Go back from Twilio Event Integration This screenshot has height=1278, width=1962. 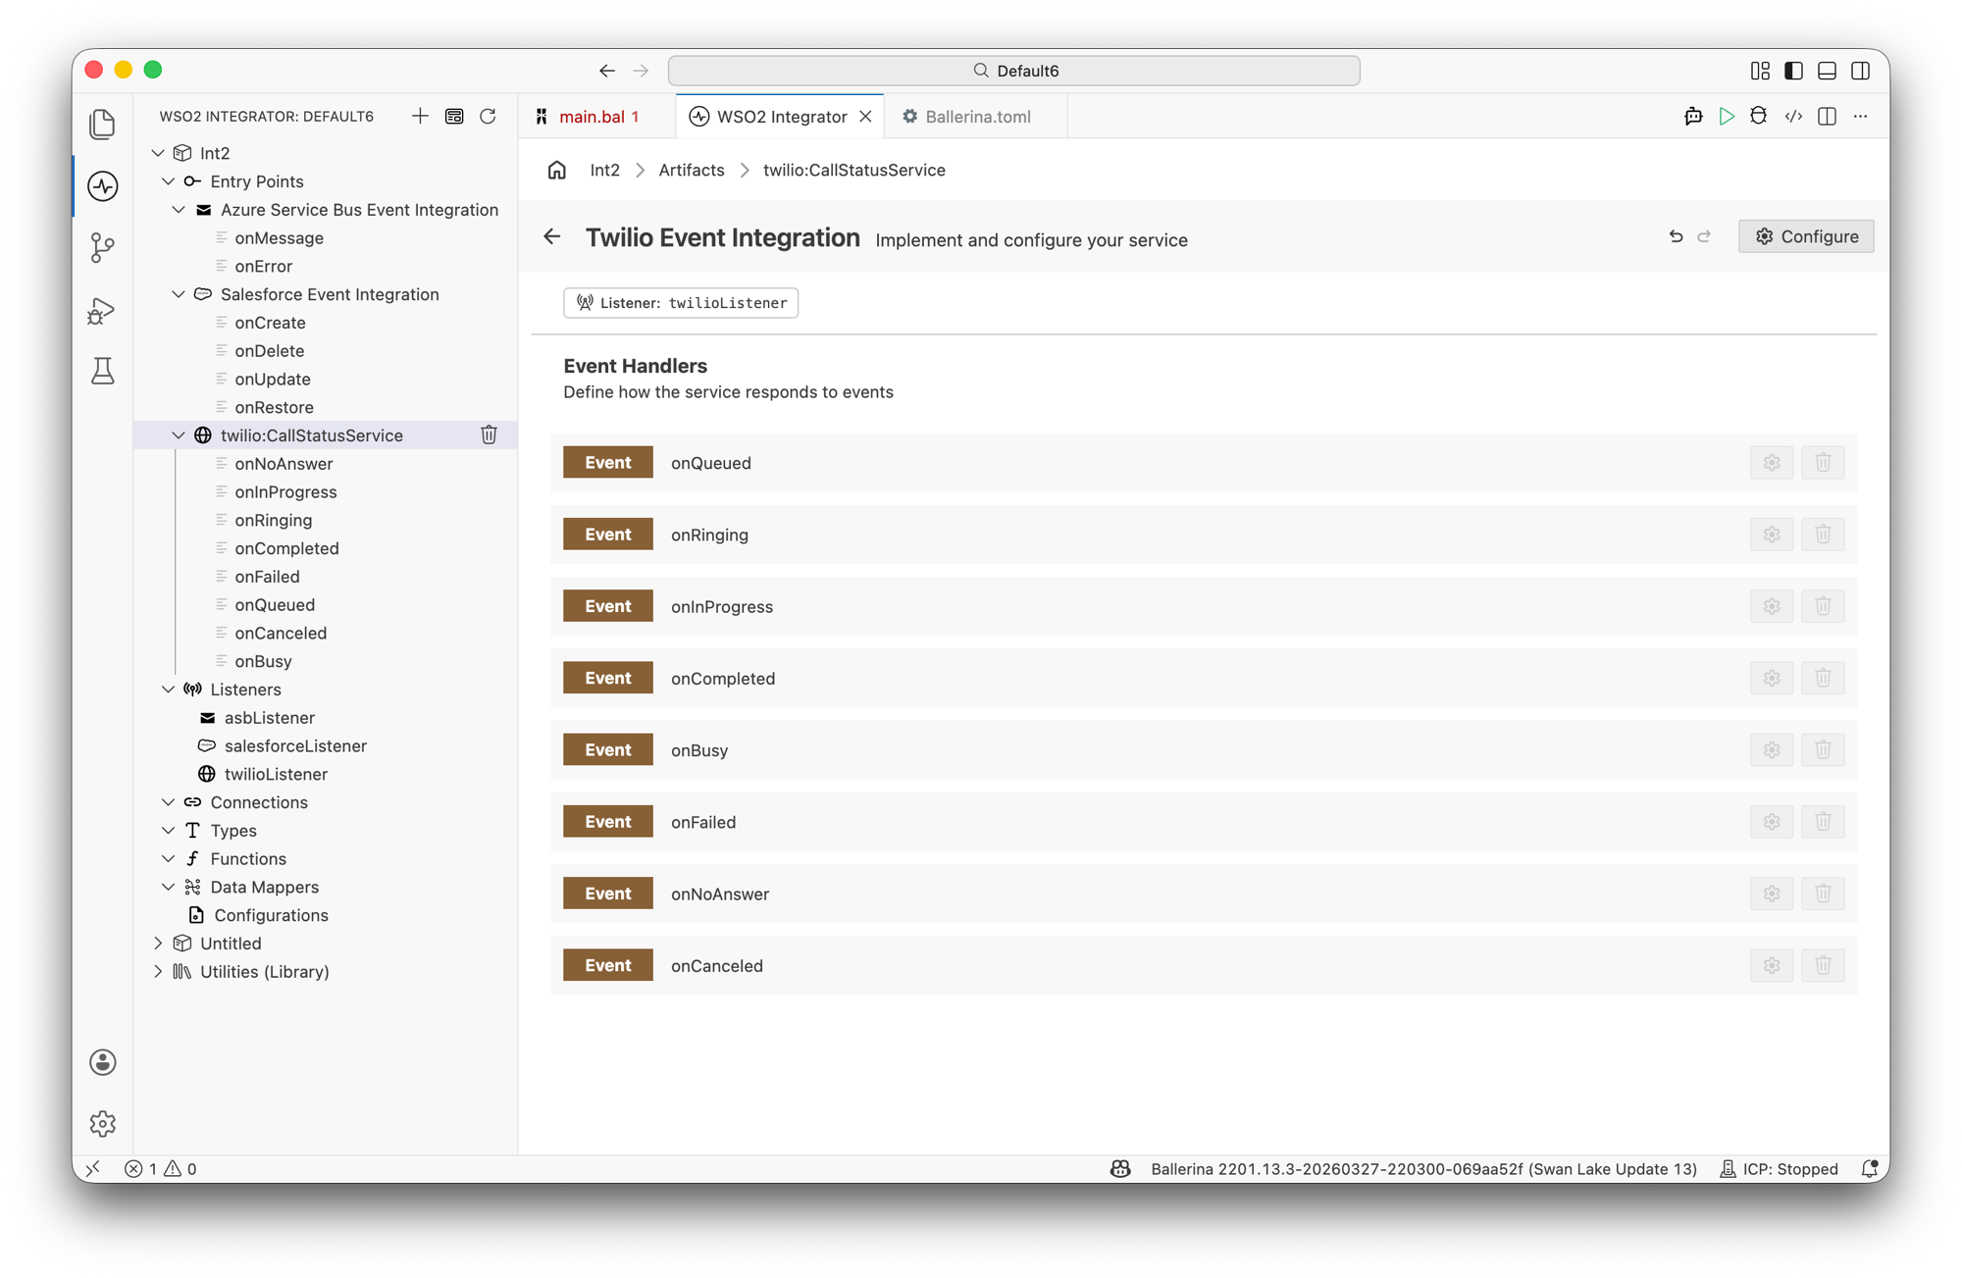point(552,236)
